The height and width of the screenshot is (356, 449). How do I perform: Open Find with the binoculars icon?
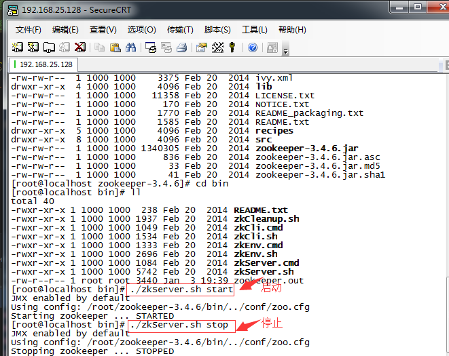point(130,47)
